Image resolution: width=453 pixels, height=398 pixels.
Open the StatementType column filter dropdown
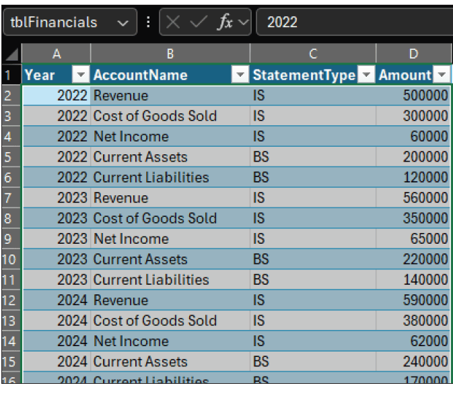(366, 75)
